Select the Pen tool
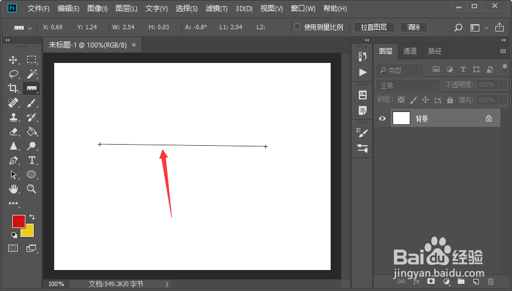 [13, 160]
